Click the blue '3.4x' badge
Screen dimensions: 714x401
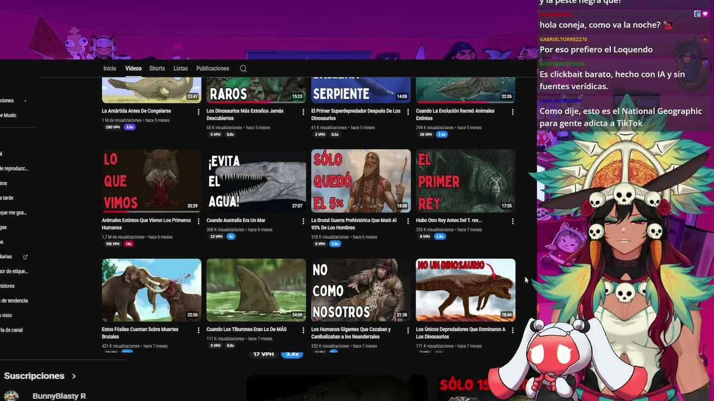pyautogui.click(x=292, y=354)
